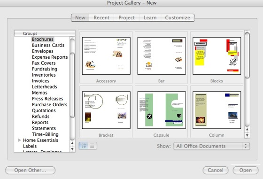Select Quotations group
The height and width of the screenshot is (179, 263).
point(44,110)
